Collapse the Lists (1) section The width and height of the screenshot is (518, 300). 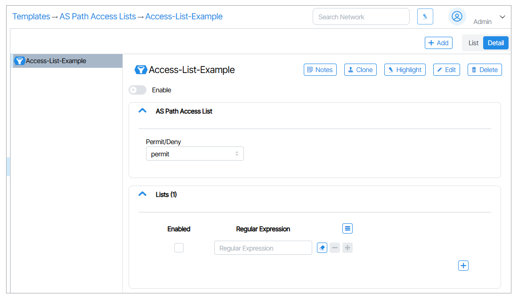(x=143, y=194)
